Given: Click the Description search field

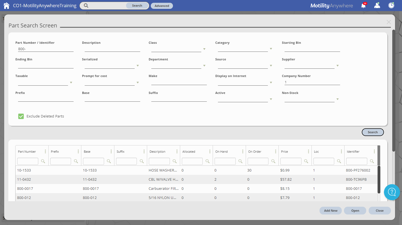Looking at the screenshot, I should [x=112, y=49].
